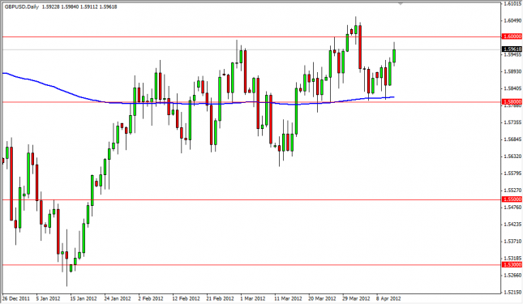
Task: Click the 24 Jan 2012 date label
Action: tap(118, 298)
